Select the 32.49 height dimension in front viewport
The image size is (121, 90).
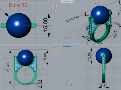point(8,67)
